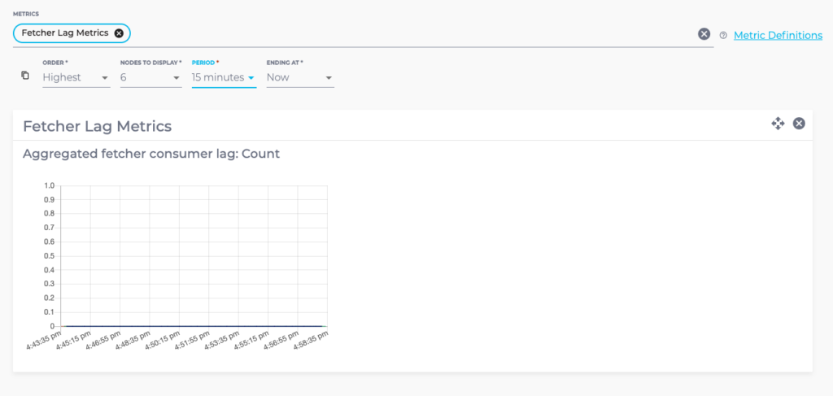Click the Fetcher Lag Metrics panel title
Image resolution: width=833 pixels, height=396 pixels.
[x=97, y=126]
